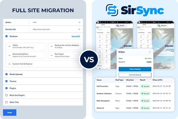178x119 pixels.
Task: Click the search field in PROD SITE editor
Action: click(144, 30)
